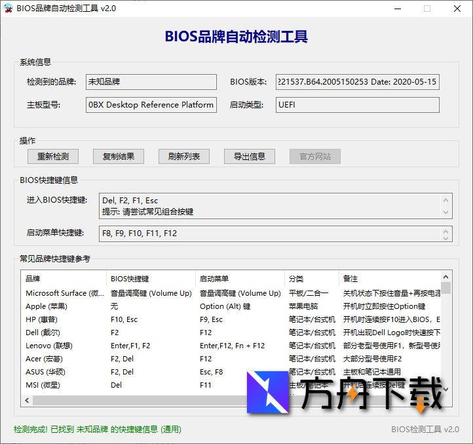473x444 pixels.
Task: Minimize the BIOS tool window
Action: point(398,9)
